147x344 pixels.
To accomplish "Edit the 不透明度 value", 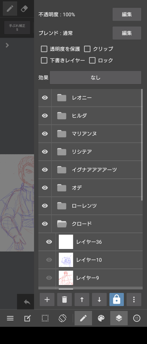I will tap(127, 14).
